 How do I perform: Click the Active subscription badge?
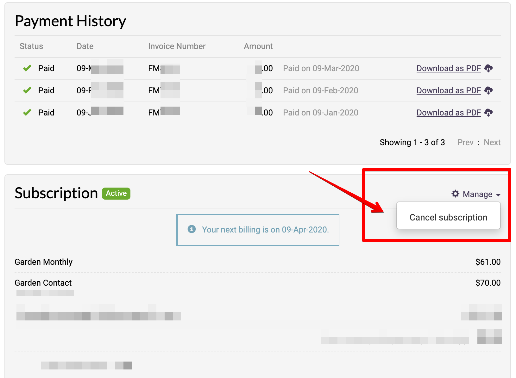(116, 193)
